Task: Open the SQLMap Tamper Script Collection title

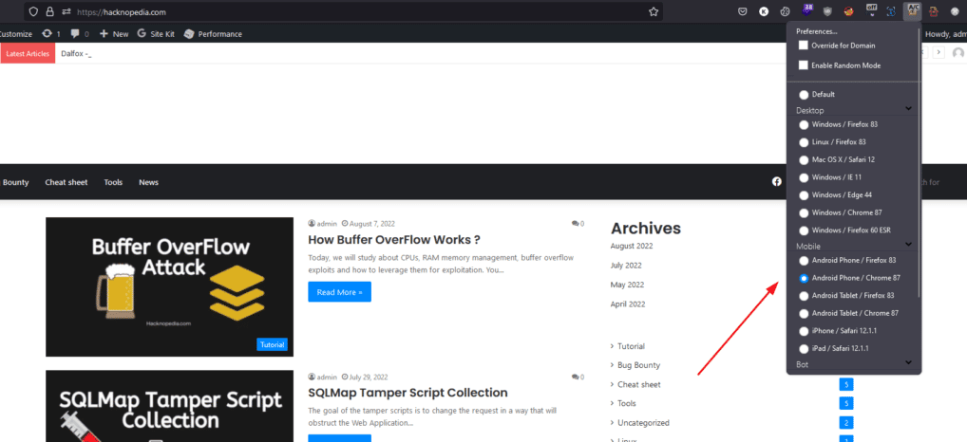Action: (x=408, y=393)
